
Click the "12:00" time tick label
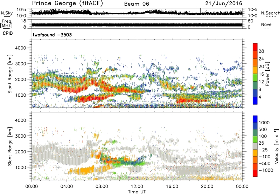point(137,187)
